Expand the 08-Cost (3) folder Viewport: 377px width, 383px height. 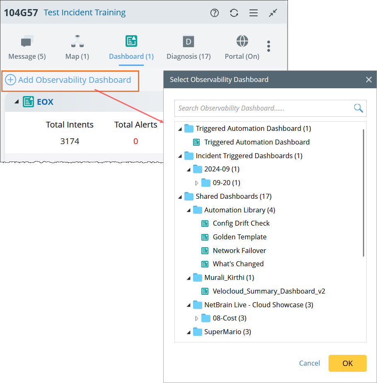tap(197, 318)
